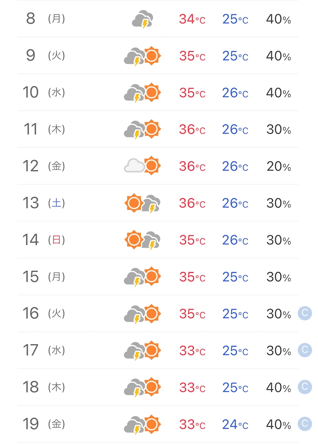The height and width of the screenshot is (445, 318).
Task: Tap the 34°C high for the 8th
Action: tap(192, 19)
